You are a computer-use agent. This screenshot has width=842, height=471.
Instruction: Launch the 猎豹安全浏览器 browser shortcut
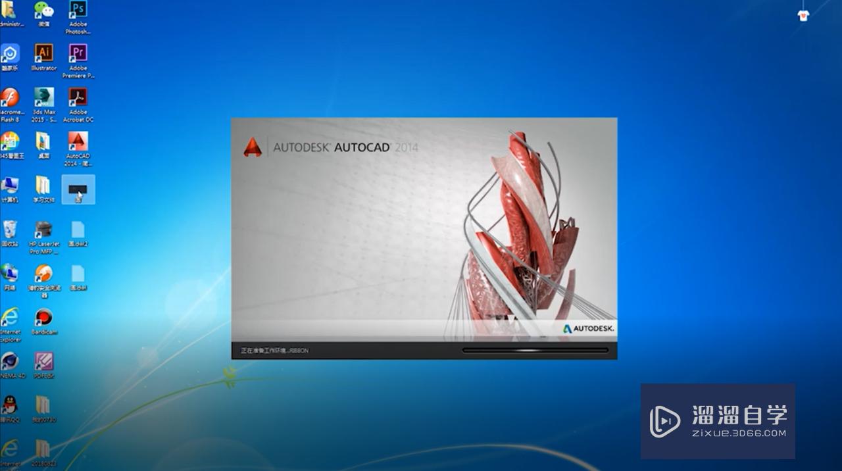pyautogui.click(x=43, y=282)
